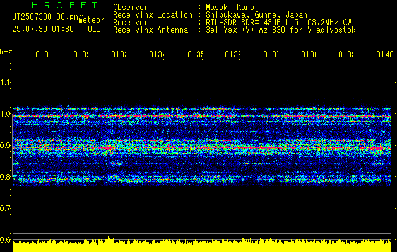Click the Observer label
The width and height of the screenshot is (397, 252).
(131, 8)
